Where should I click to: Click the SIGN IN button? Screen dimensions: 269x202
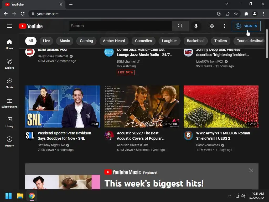[246, 26]
